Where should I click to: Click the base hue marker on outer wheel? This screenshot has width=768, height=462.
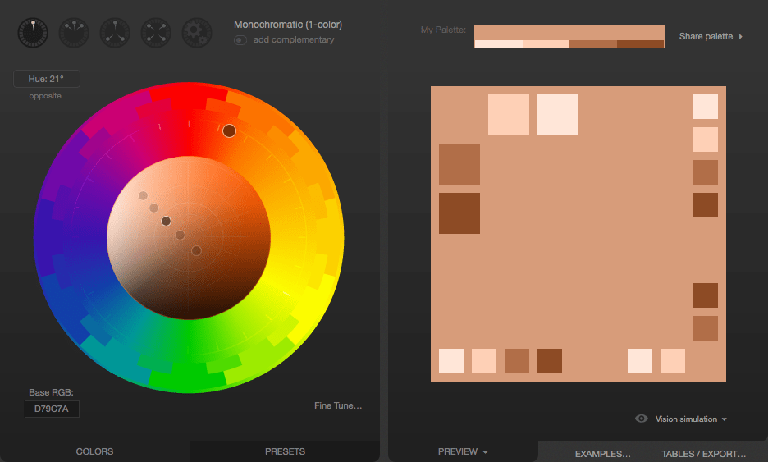[x=229, y=130]
